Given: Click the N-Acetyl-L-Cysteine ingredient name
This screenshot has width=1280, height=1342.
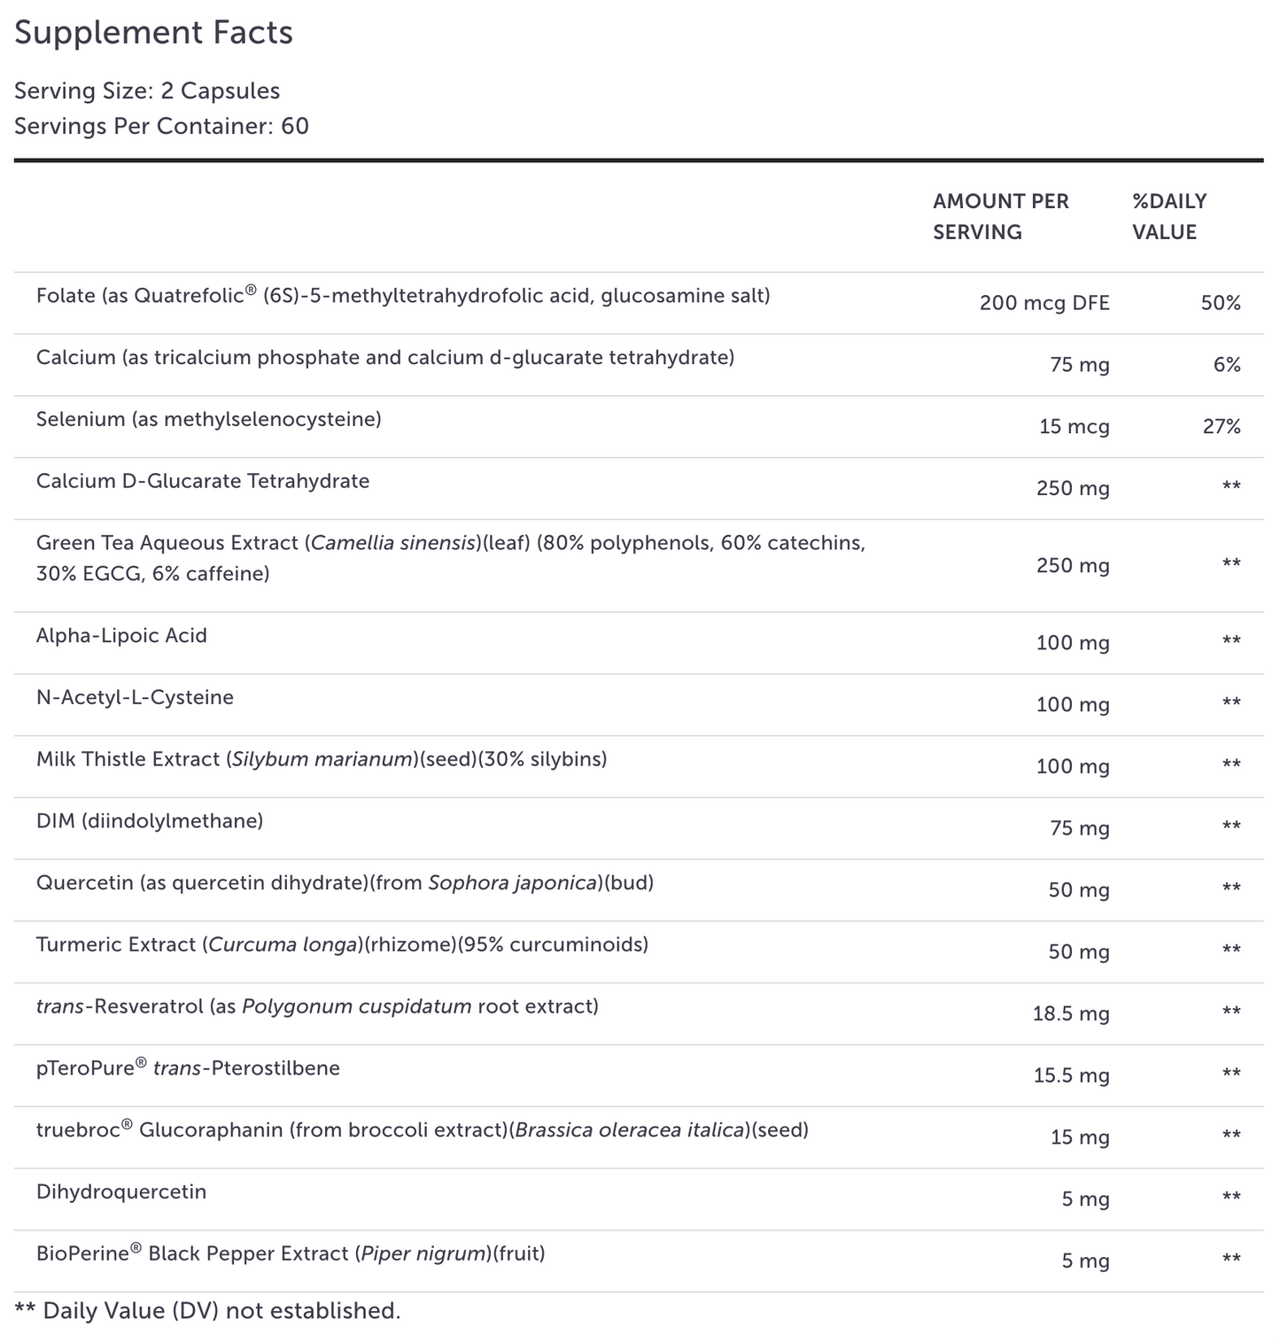Looking at the screenshot, I should [x=135, y=698].
